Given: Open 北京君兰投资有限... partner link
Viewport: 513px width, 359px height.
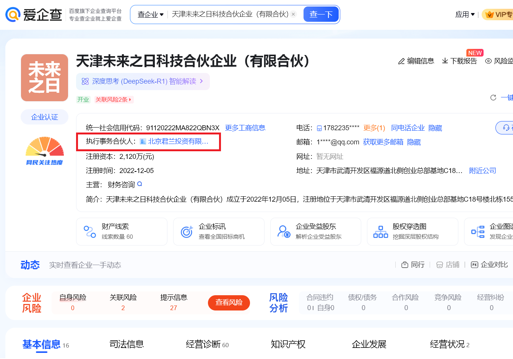Looking at the screenshot, I should coord(178,141).
